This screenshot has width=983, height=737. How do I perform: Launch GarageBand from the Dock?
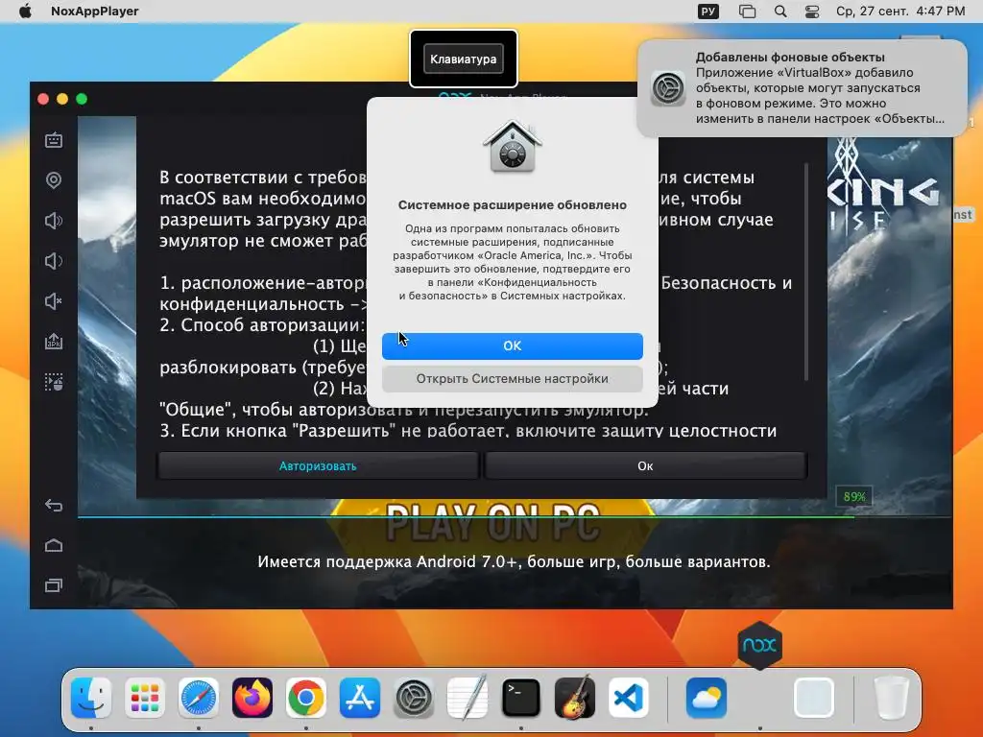(x=575, y=698)
